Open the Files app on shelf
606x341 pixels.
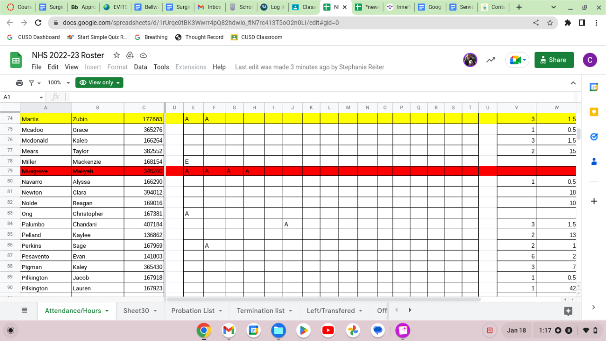[x=278, y=330]
